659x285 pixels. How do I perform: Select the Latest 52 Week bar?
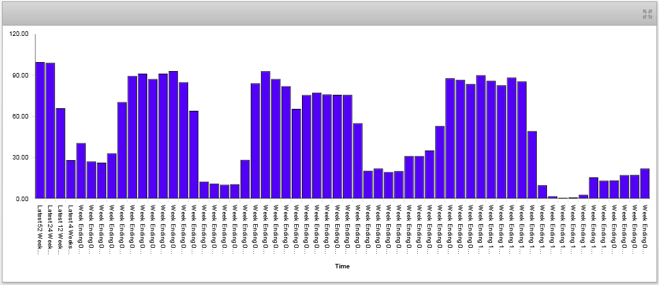[40, 130]
